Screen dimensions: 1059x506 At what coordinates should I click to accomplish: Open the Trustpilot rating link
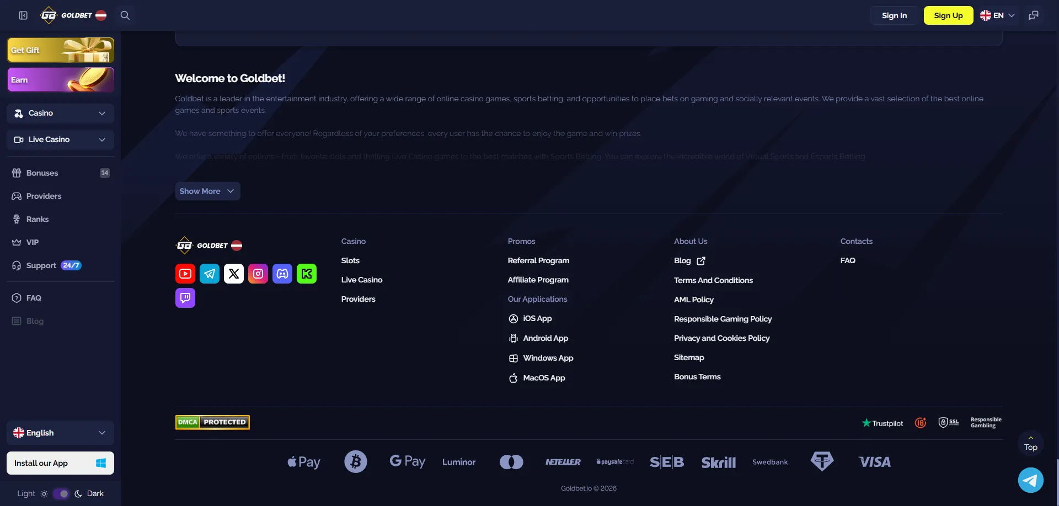coord(882,423)
